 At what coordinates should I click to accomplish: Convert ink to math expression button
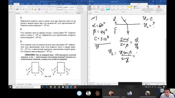[x=148, y=8]
